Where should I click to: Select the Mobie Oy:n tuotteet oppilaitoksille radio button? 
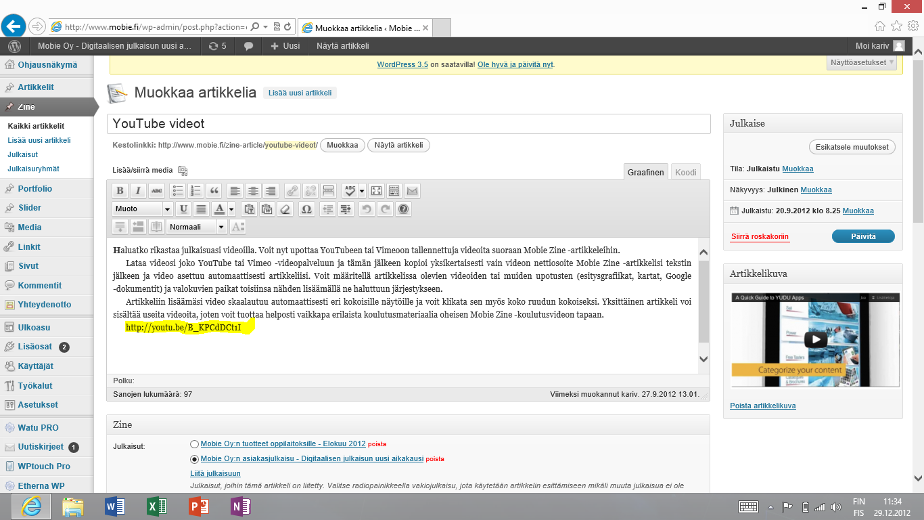(195, 444)
